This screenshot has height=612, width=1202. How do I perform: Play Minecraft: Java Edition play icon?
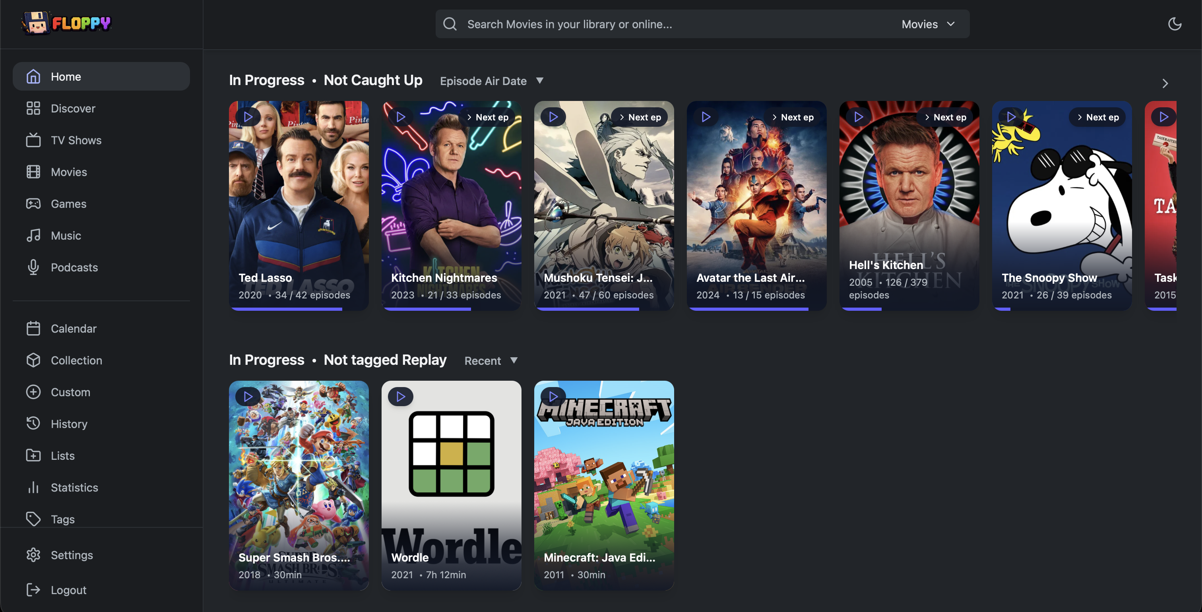click(x=553, y=397)
